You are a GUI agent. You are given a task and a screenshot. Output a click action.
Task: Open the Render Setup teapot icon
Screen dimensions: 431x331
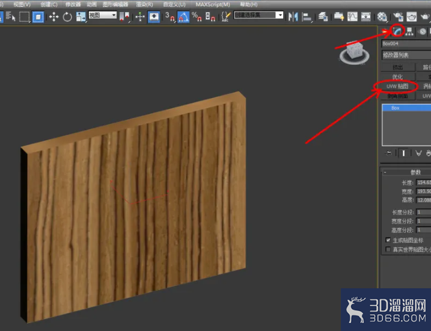click(x=398, y=17)
